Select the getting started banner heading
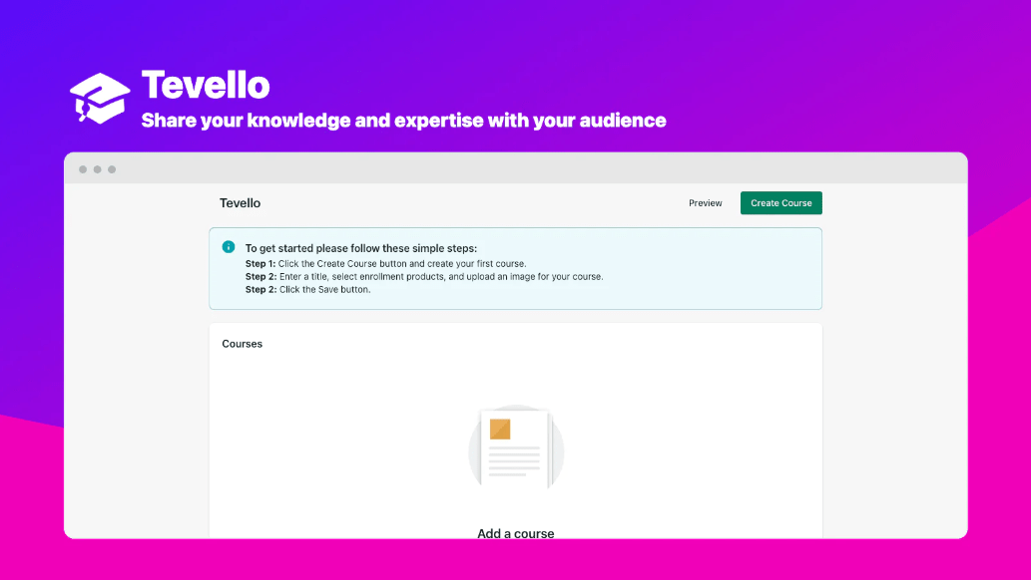This screenshot has height=580, width=1031. coord(359,247)
